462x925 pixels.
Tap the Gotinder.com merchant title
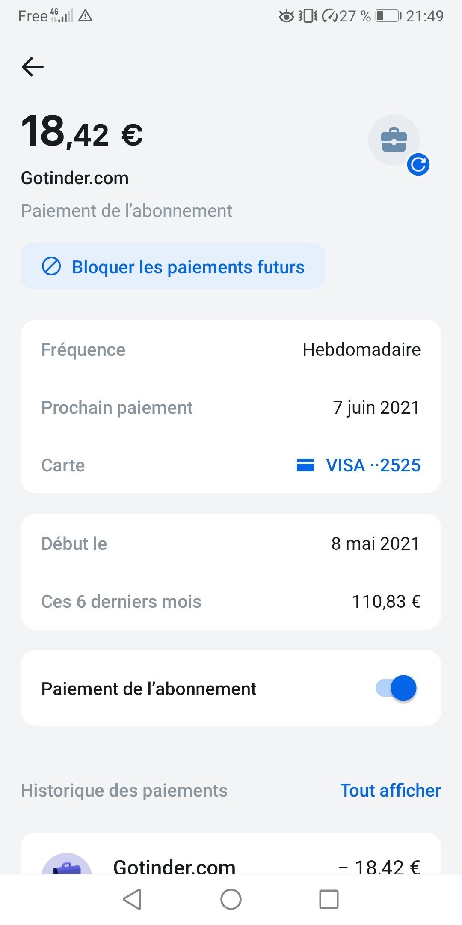point(75,178)
